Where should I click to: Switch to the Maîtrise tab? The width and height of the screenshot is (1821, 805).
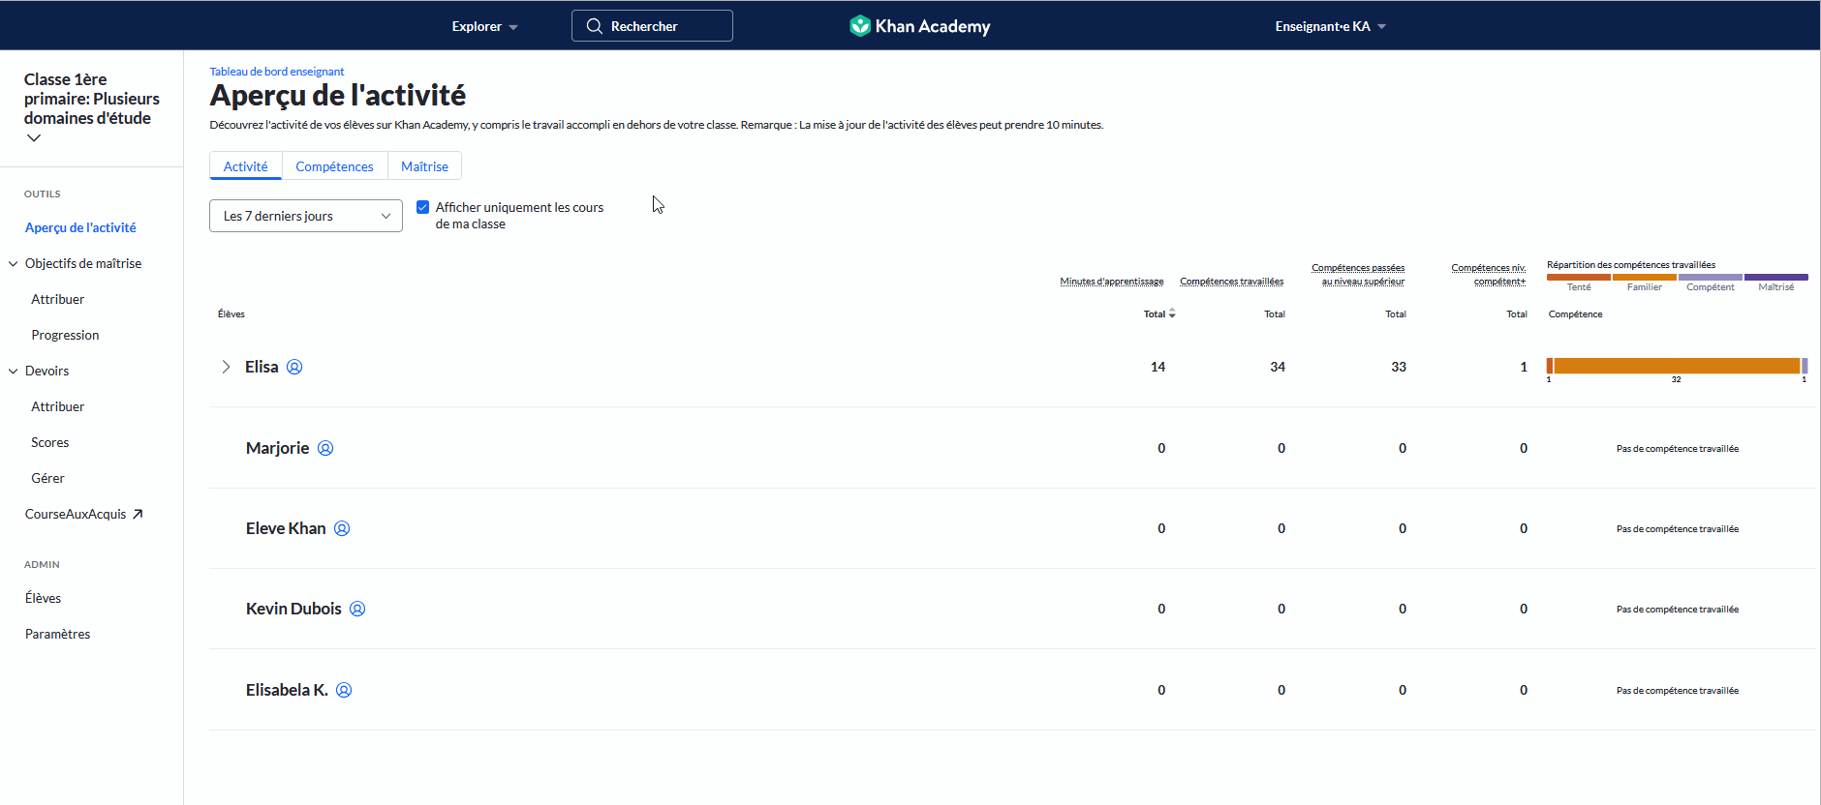pyautogui.click(x=424, y=166)
